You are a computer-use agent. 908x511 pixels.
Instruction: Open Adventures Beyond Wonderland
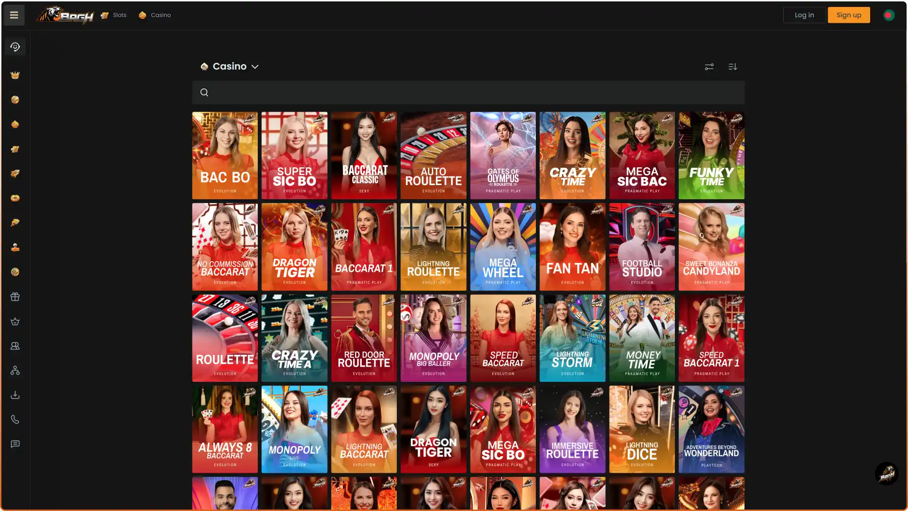click(x=712, y=430)
